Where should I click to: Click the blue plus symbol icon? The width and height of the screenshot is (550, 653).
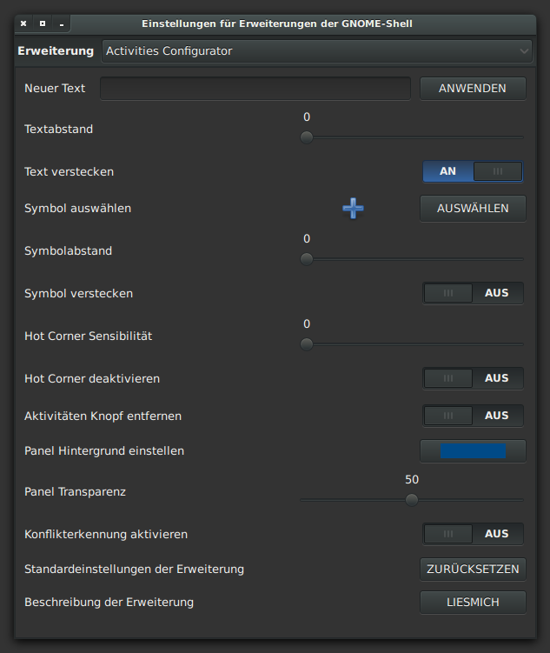[x=353, y=208]
